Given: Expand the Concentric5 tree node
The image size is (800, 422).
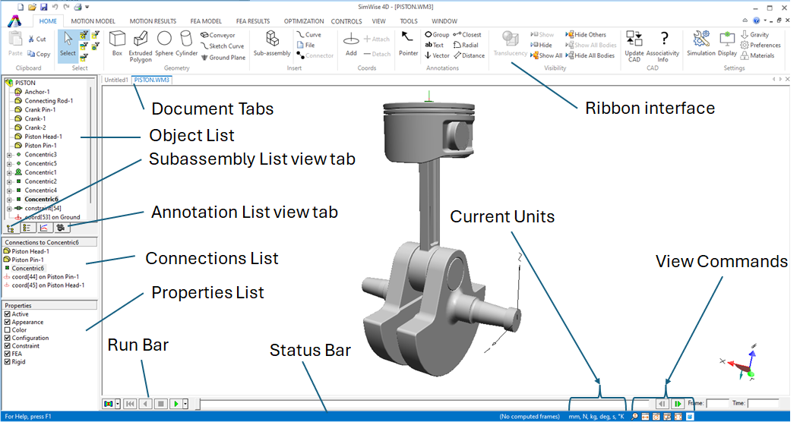Looking at the screenshot, I should pos(8,164).
